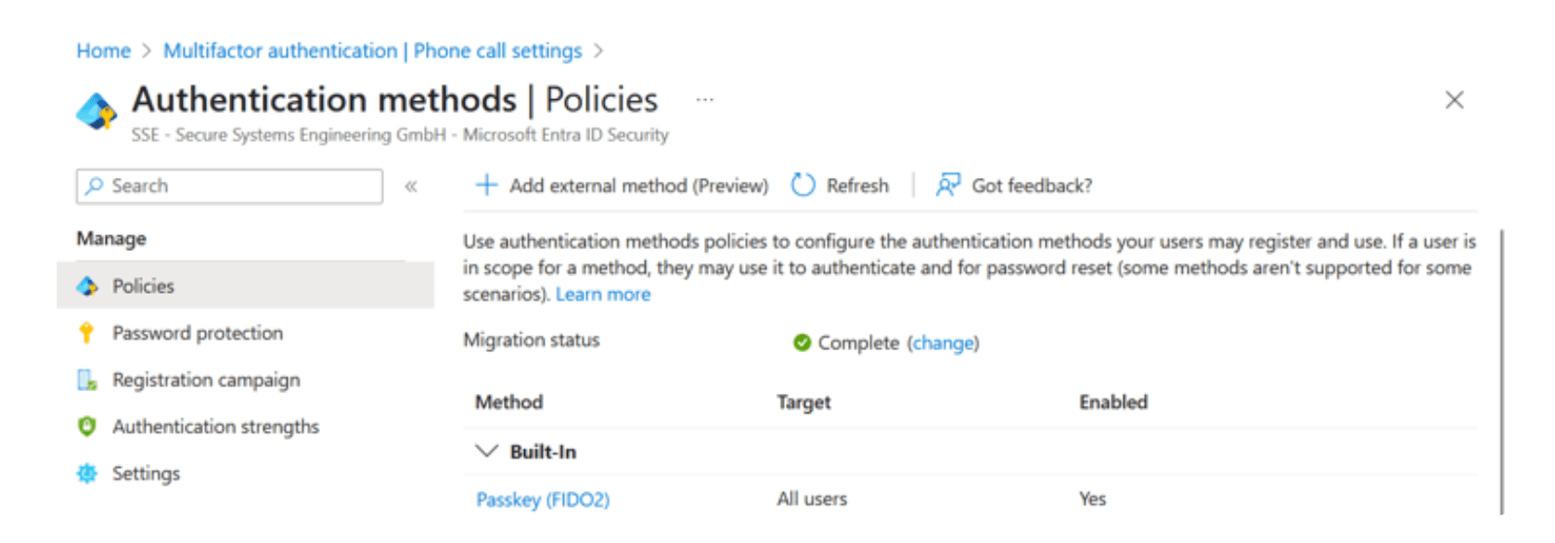This screenshot has height=543, width=1555.
Task: Go to Home in breadcrumb
Action: pos(103,51)
